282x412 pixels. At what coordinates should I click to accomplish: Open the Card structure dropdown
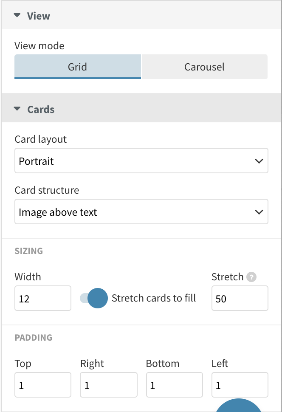tap(141, 212)
